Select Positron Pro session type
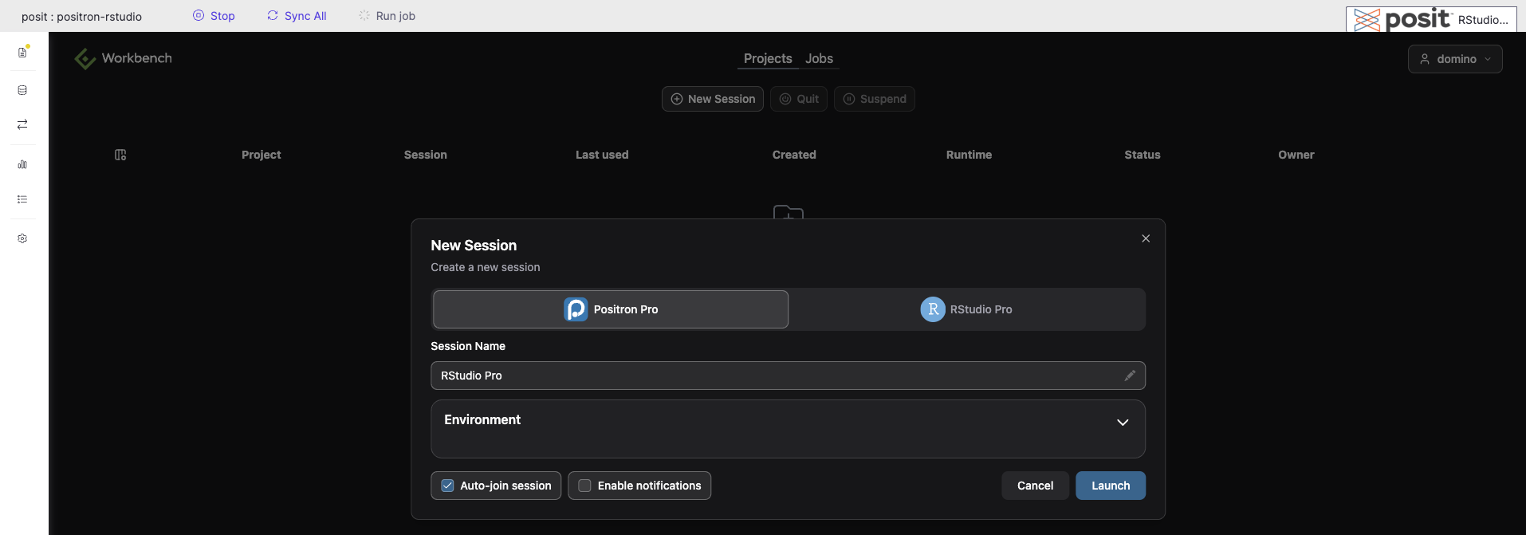This screenshot has height=535, width=1526. 611,309
